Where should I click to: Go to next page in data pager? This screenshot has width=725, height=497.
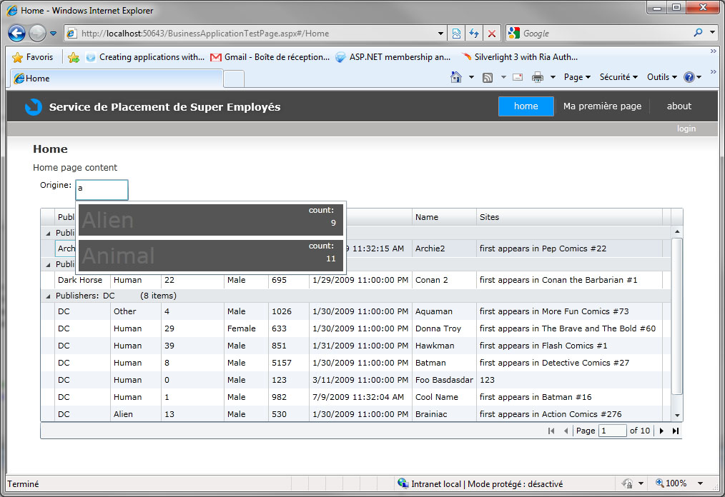[661, 431]
